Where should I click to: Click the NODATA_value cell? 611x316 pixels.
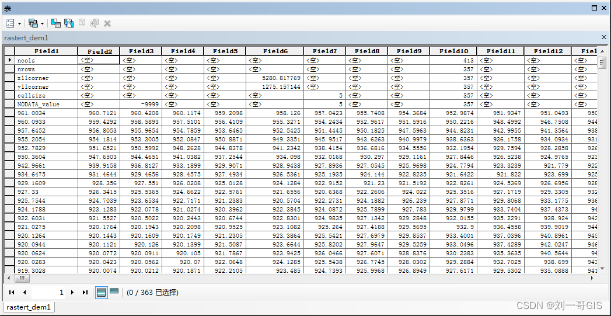tap(46, 105)
